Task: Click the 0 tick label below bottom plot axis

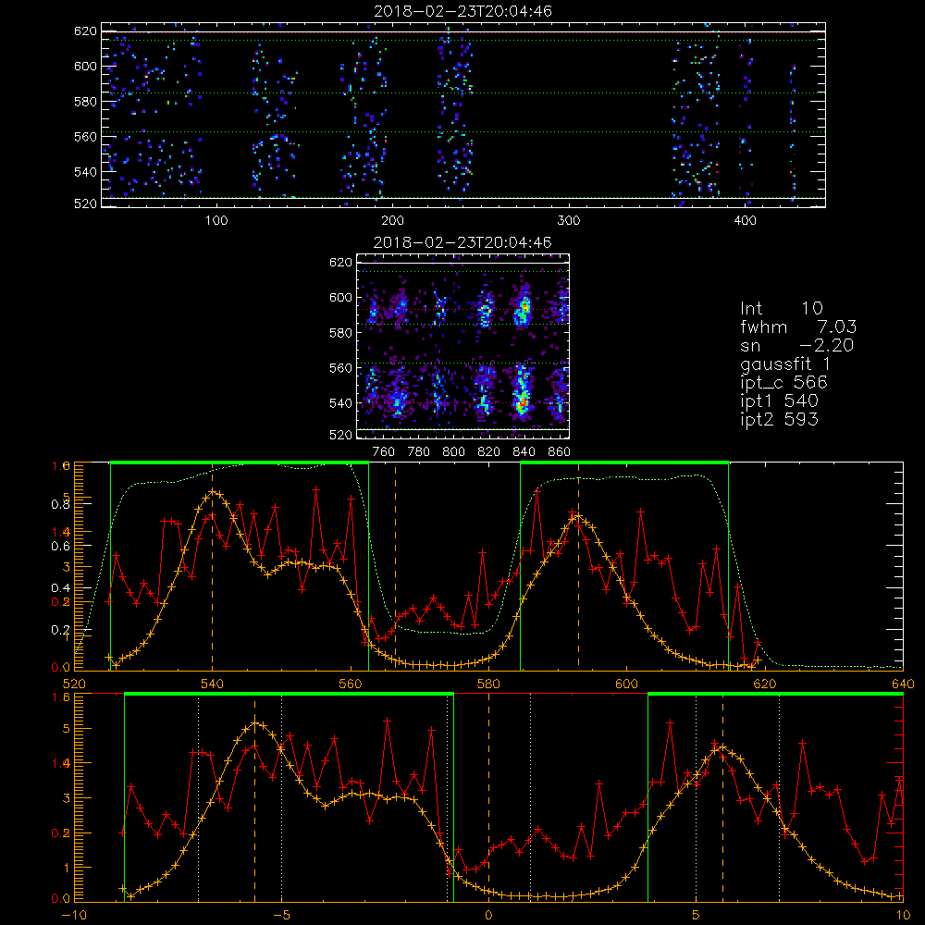Action: pyautogui.click(x=488, y=916)
